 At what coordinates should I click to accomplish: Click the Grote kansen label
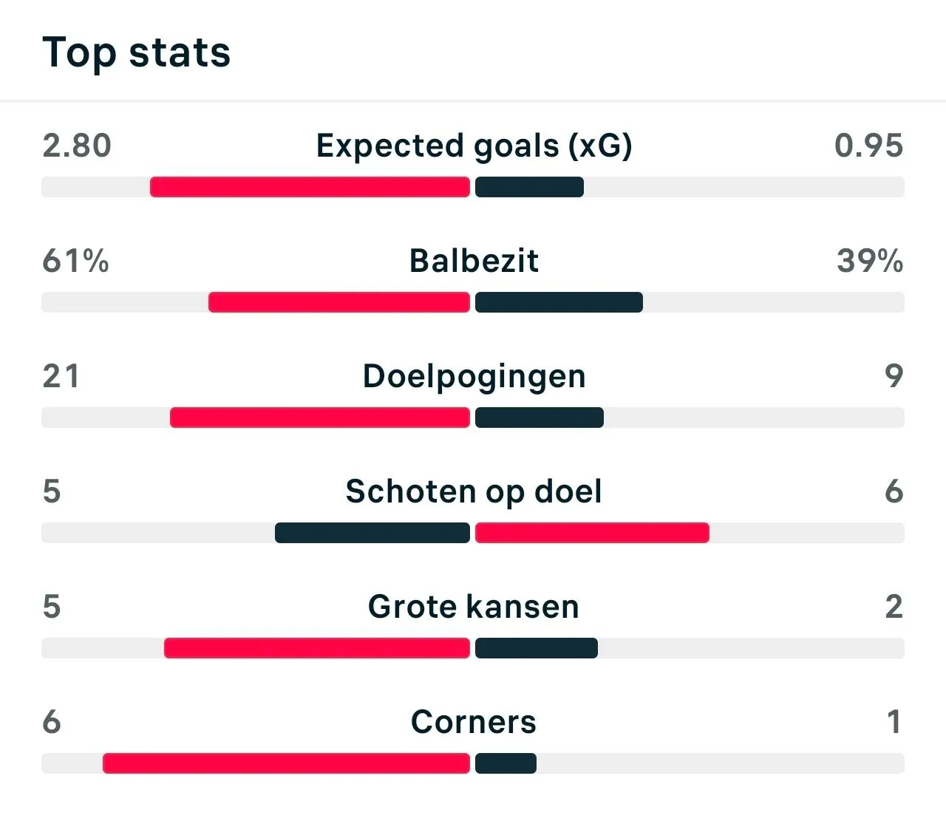tap(474, 607)
